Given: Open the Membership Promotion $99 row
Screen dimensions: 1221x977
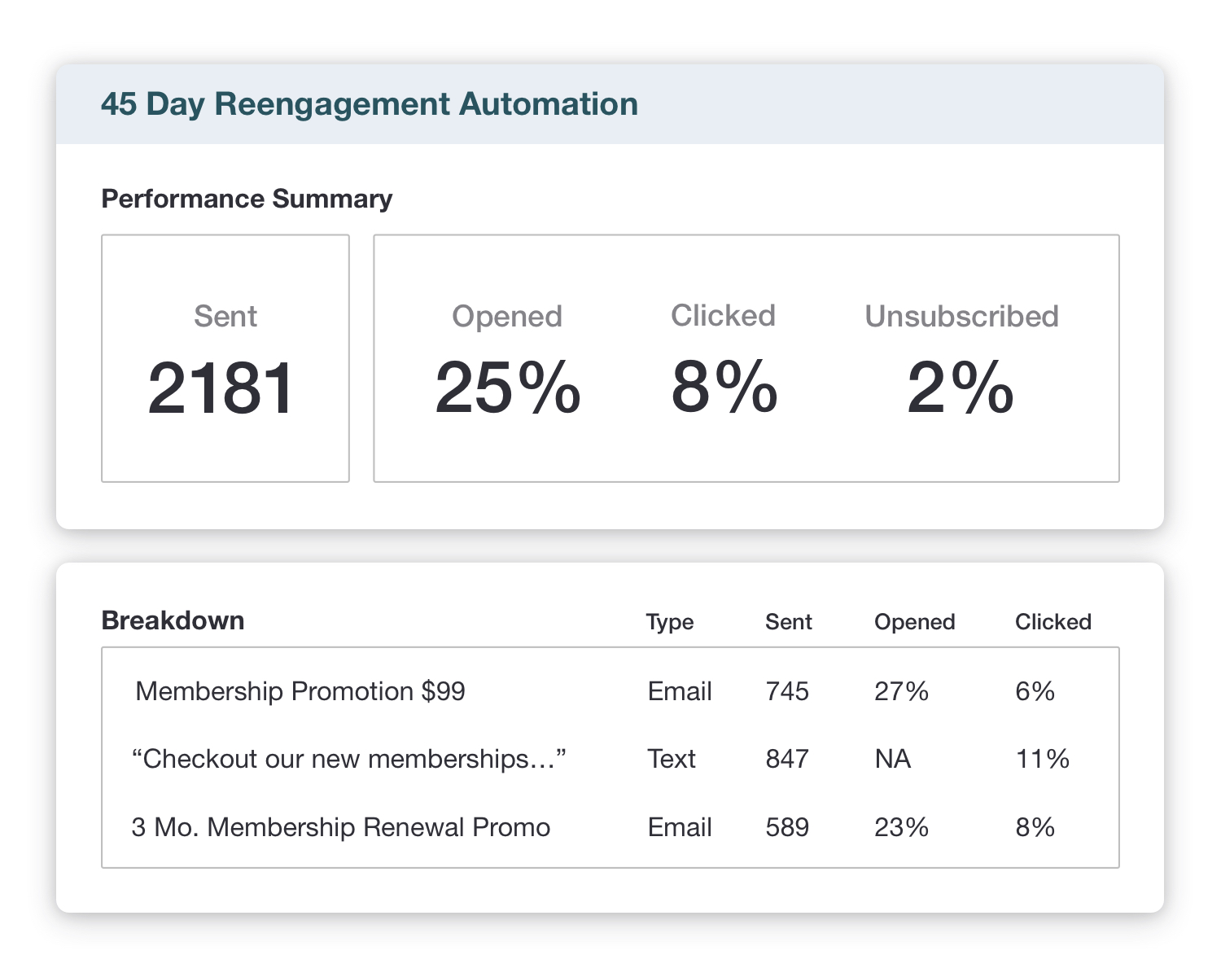Looking at the screenshot, I should pyautogui.click(x=300, y=691).
